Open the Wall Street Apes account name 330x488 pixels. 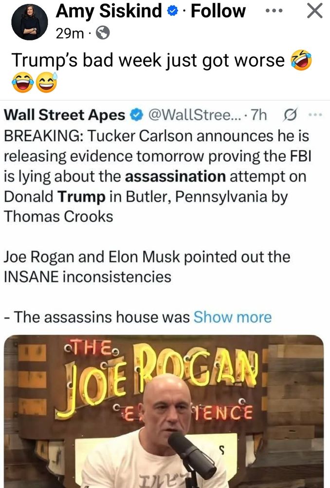pos(64,115)
